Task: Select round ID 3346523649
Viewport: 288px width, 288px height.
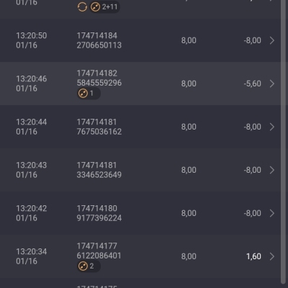Action: click(99, 175)
